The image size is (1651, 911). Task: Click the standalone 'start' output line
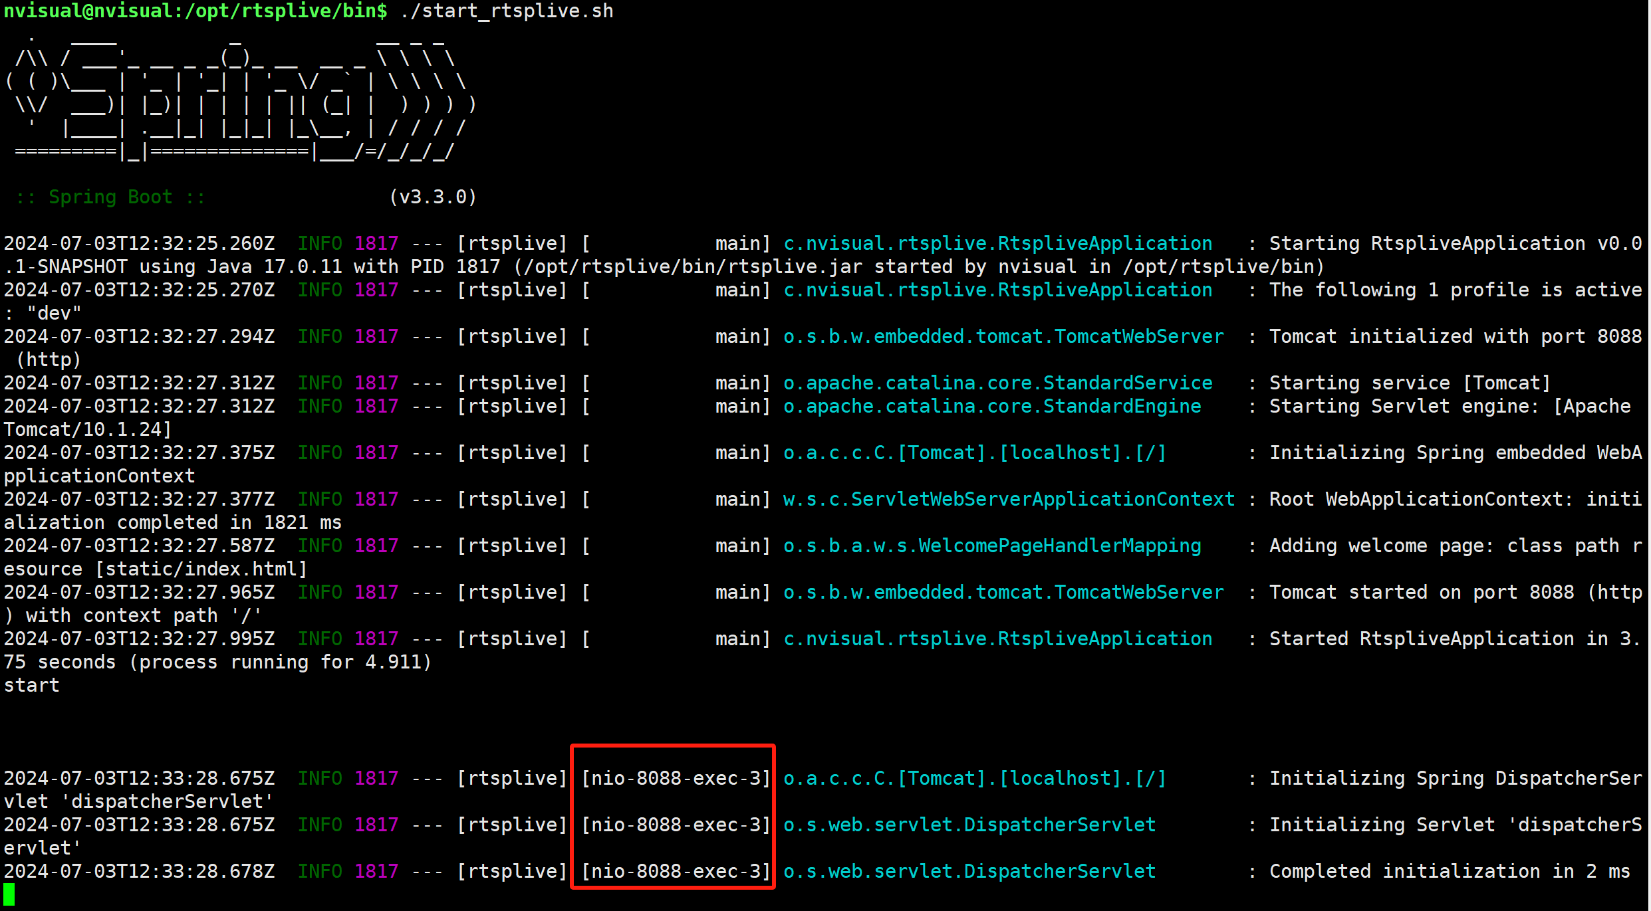coord(32,685)
